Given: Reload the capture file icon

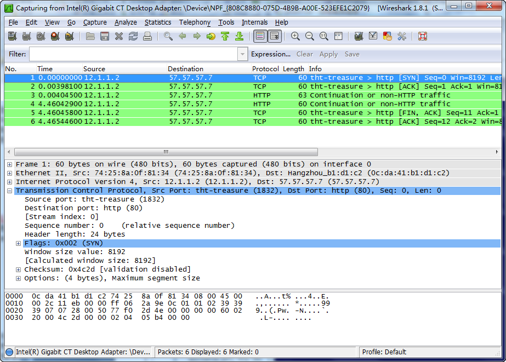Looking at the screenshot, I should 133,36.
